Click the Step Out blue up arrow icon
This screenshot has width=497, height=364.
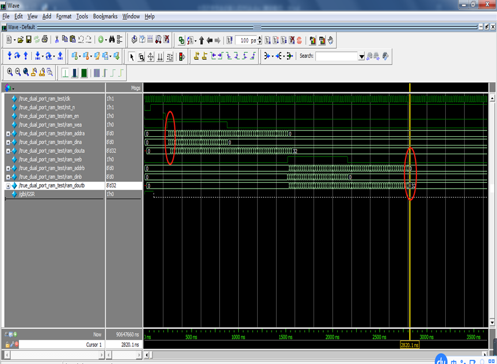[26, 56]
